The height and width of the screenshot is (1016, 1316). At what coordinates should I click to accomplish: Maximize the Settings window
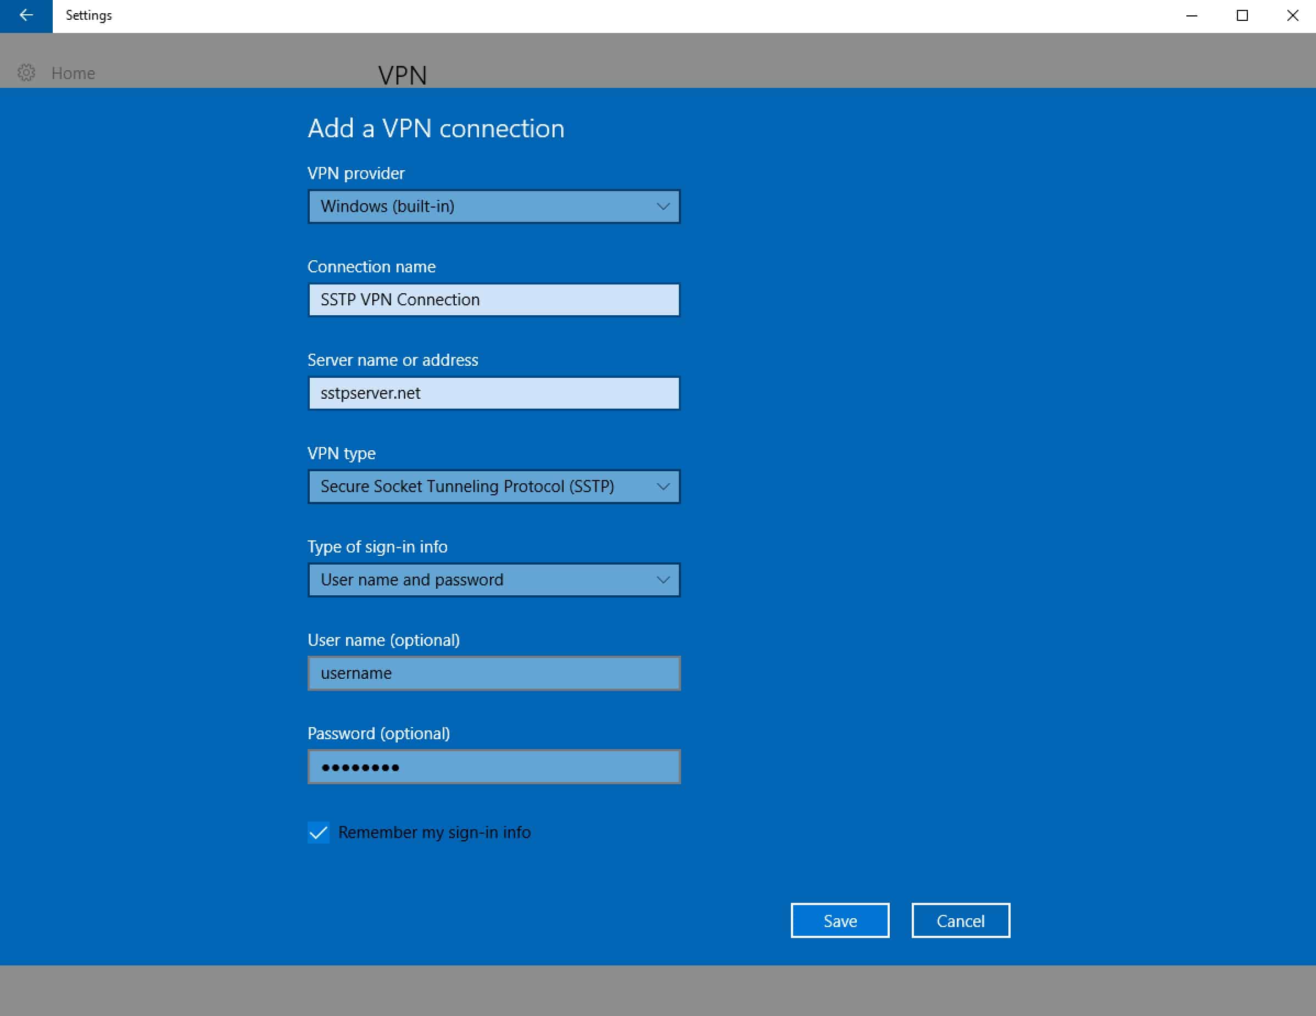[1242, 16]
